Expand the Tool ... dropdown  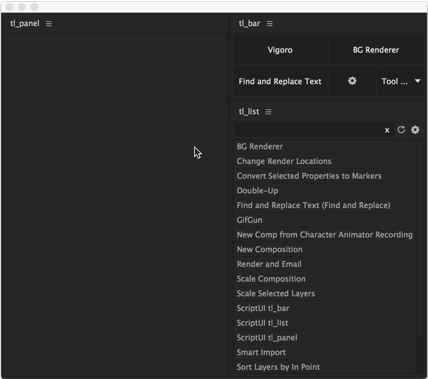coord(401,81)
